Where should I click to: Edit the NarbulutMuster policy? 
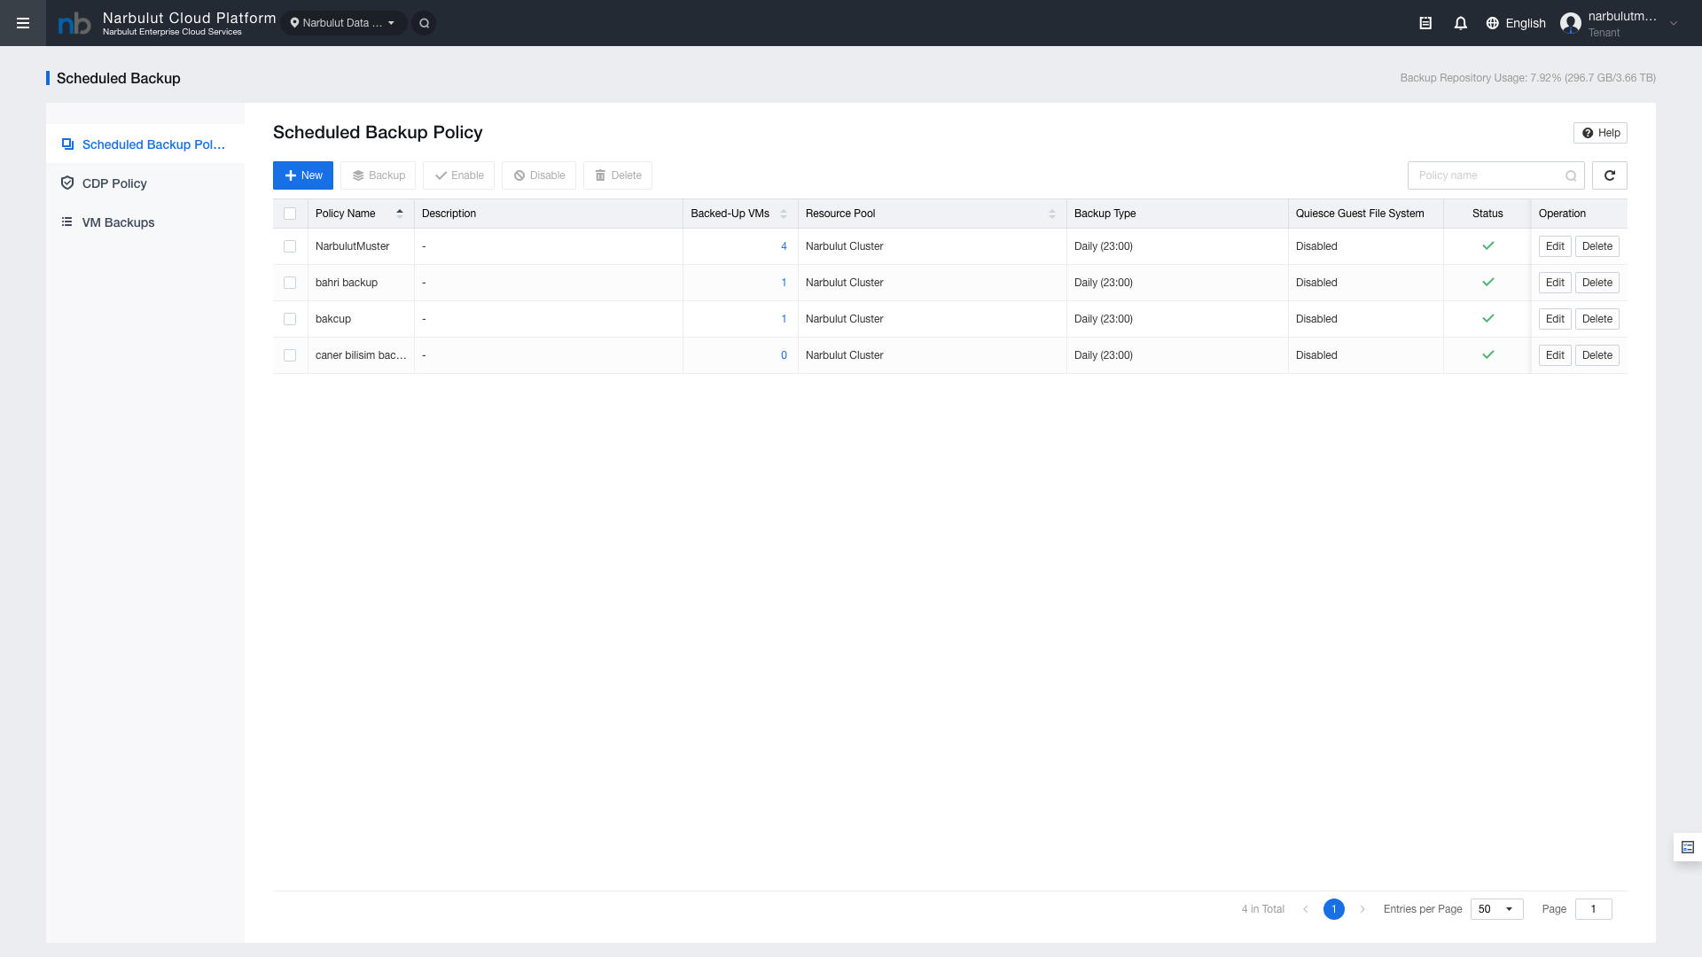pyautogui.click(x=1555, y=246)
